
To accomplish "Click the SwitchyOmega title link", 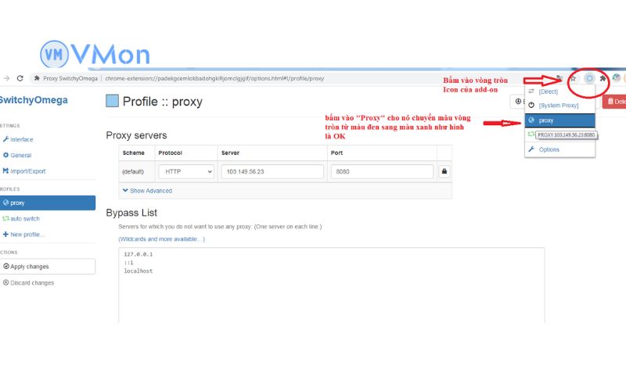I will [34, 100].
